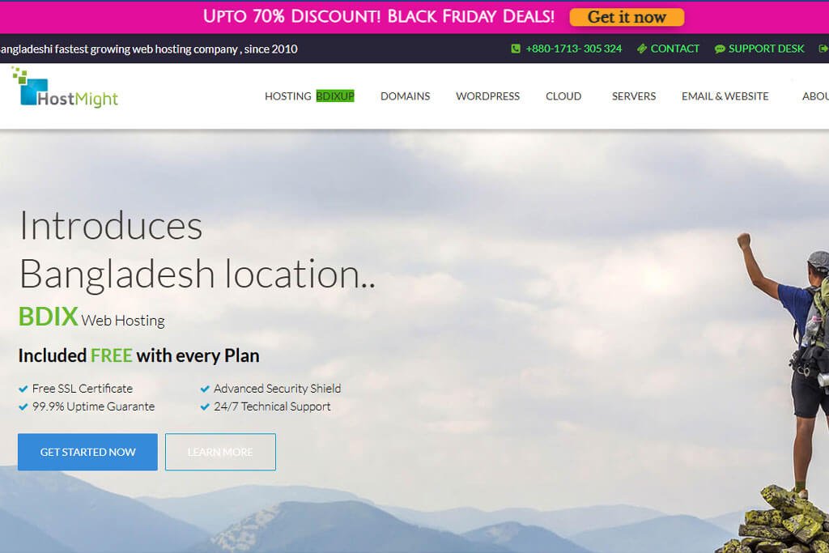The height and width of the screenshot is (553, 829).
Task: Expand the SERVERS navigation menu
Action: coord(633,96)
